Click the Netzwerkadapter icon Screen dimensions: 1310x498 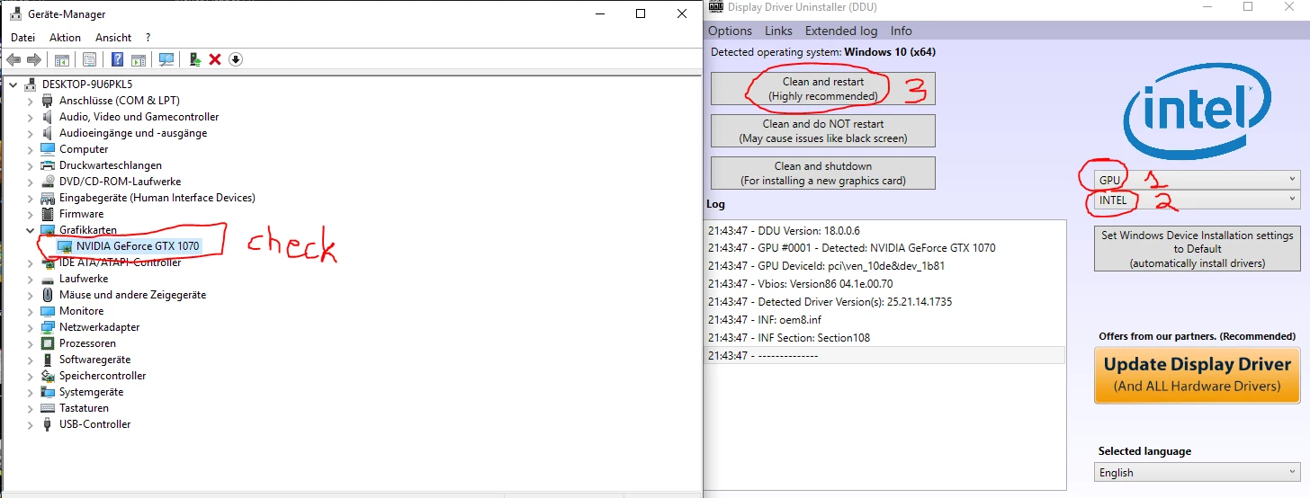click(x=48, y=327)
